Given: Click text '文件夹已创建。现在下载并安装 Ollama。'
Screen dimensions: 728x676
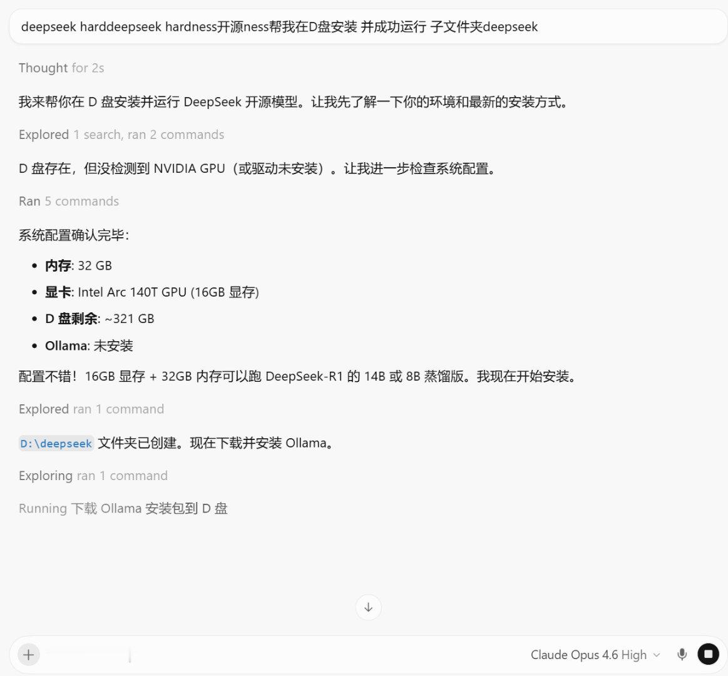Looking at the screenshot, I should [x=216, y=443].
